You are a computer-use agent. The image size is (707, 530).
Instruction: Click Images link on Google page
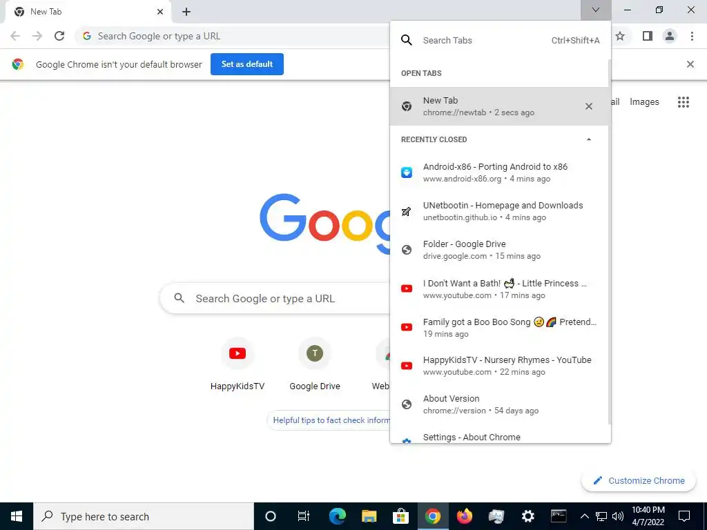(644, 102)
